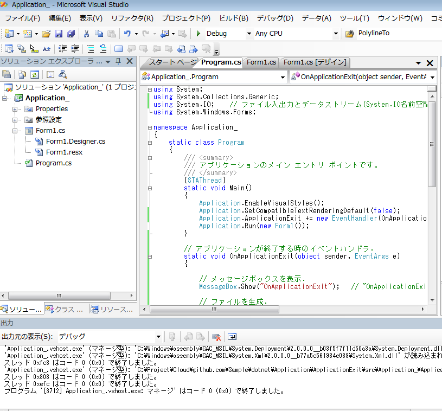Collapse the using directives outline block
The width and height of the screenshot is (442, 411).
(x=150, y=89)
